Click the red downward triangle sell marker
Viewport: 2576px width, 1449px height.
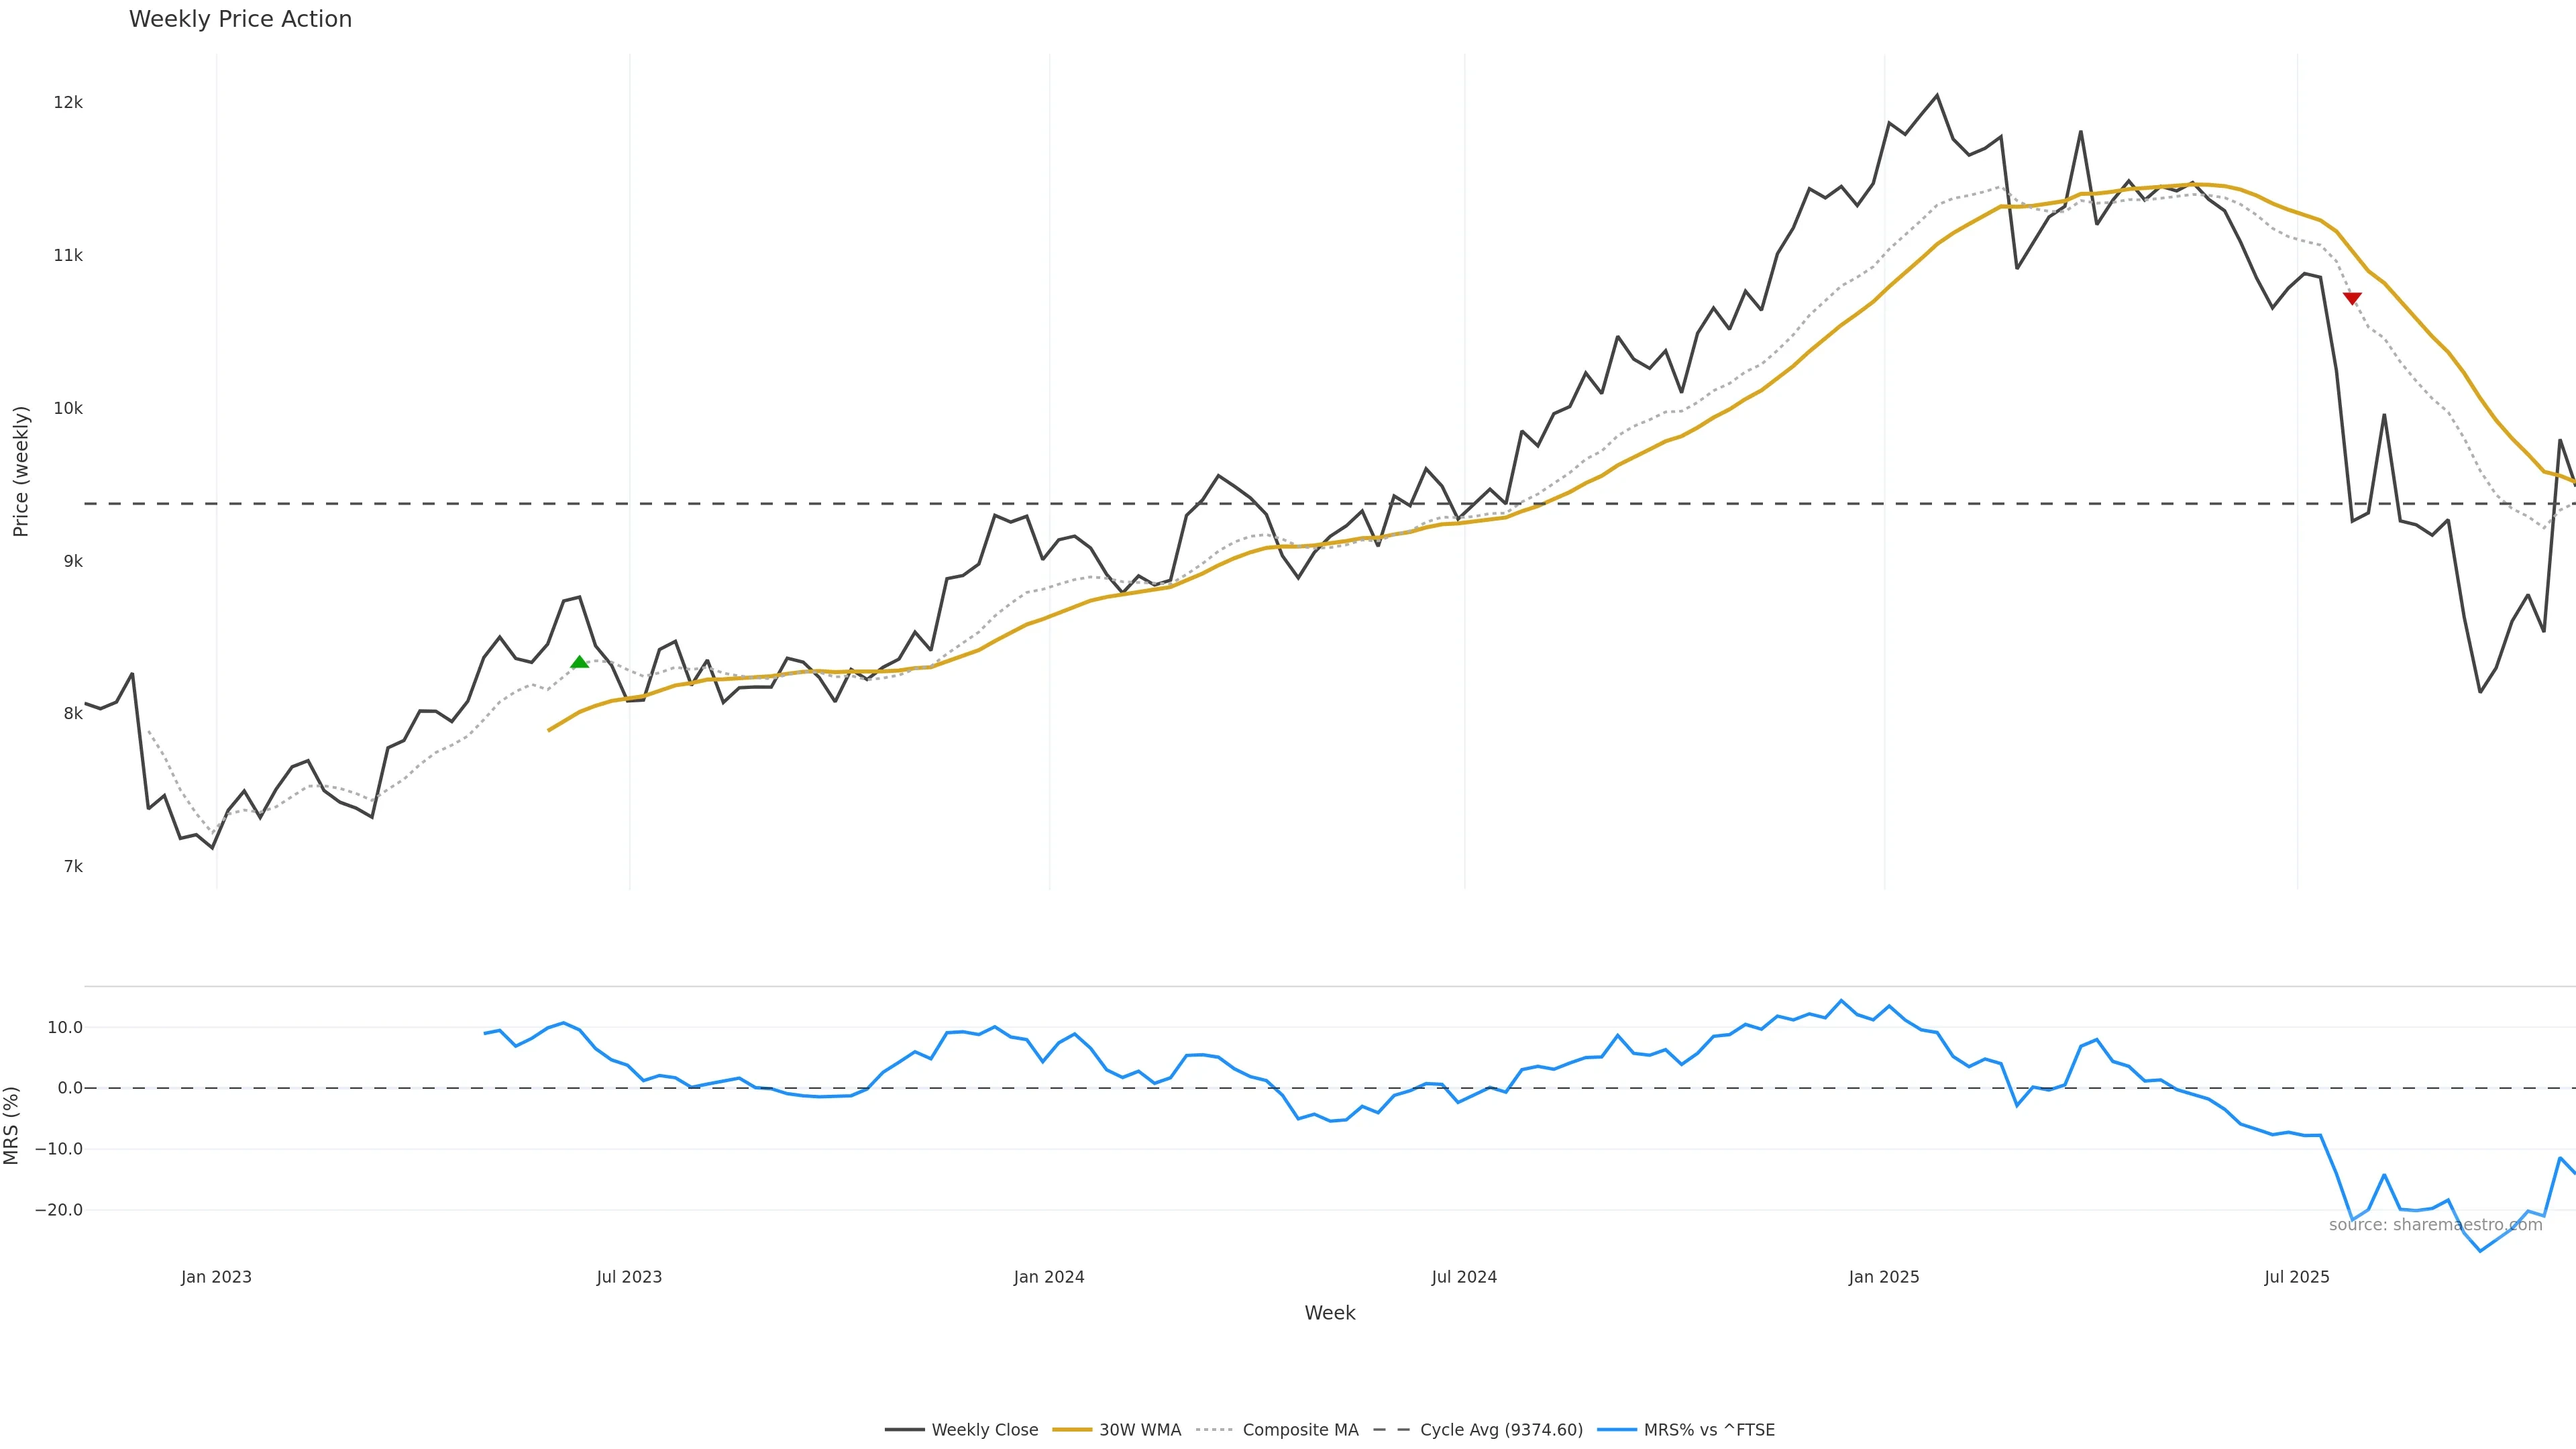click(2352, 298)
